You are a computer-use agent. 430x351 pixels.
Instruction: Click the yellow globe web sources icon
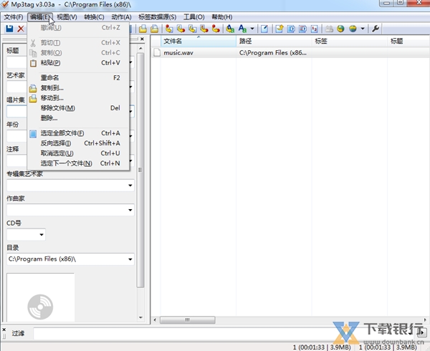[353, 29]
